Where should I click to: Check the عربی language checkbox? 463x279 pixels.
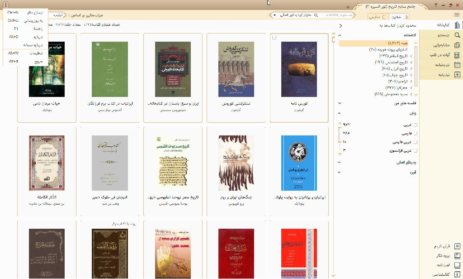(416, 125)
